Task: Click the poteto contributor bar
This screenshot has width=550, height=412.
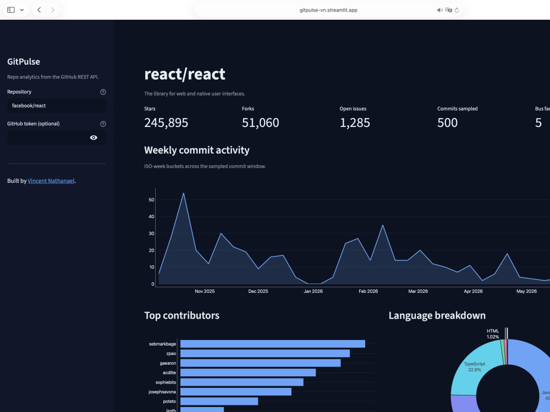Action: click(x=219, y=402)
